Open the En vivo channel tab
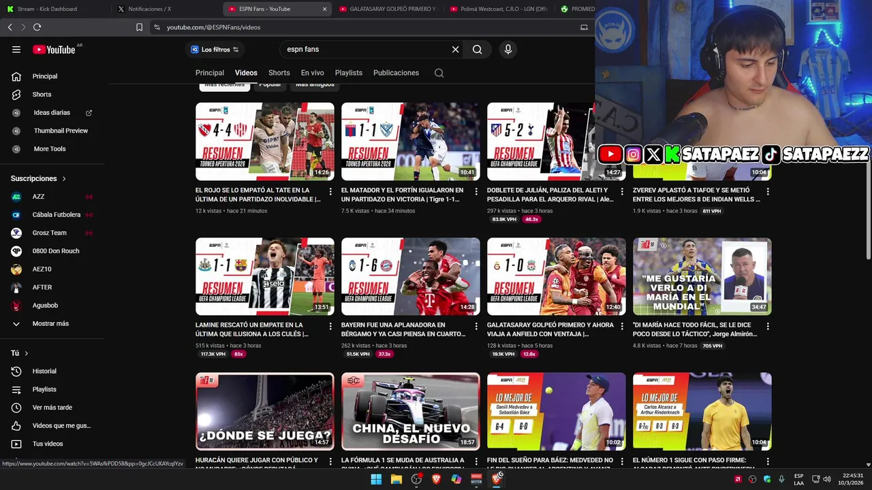 tap(313, 73)
